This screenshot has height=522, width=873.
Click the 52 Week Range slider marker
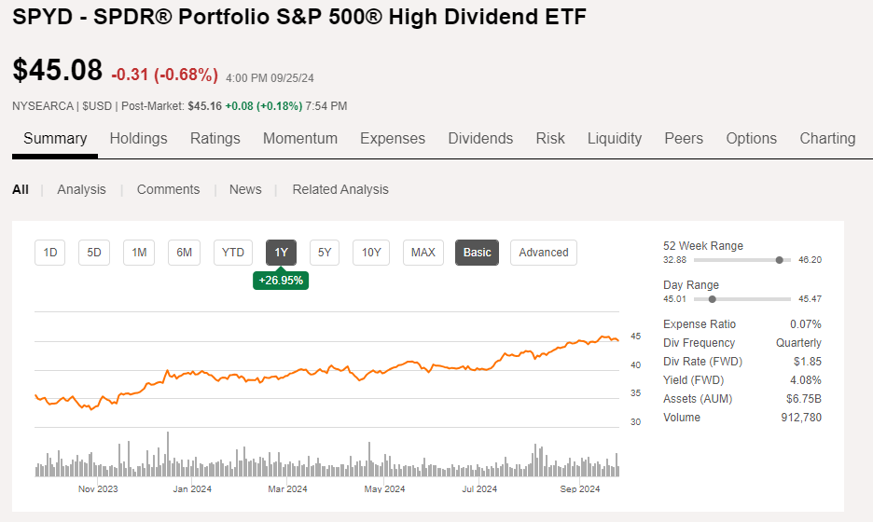click(780, 260)
